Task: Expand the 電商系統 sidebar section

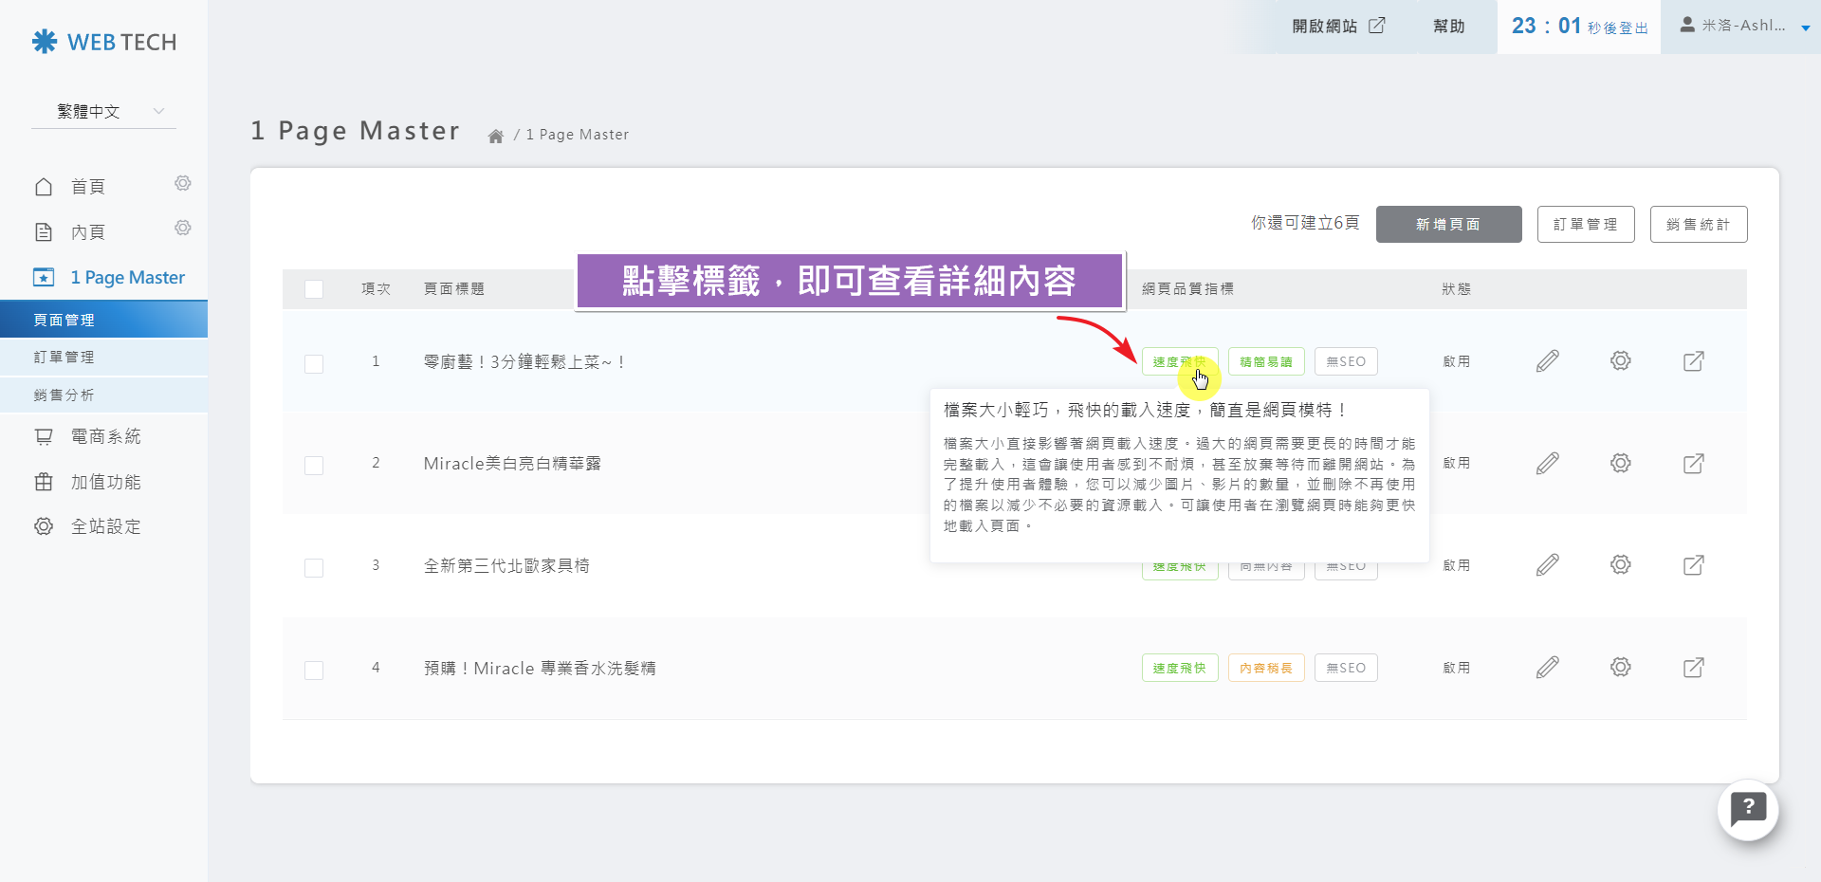Action: tap(105, 436)
